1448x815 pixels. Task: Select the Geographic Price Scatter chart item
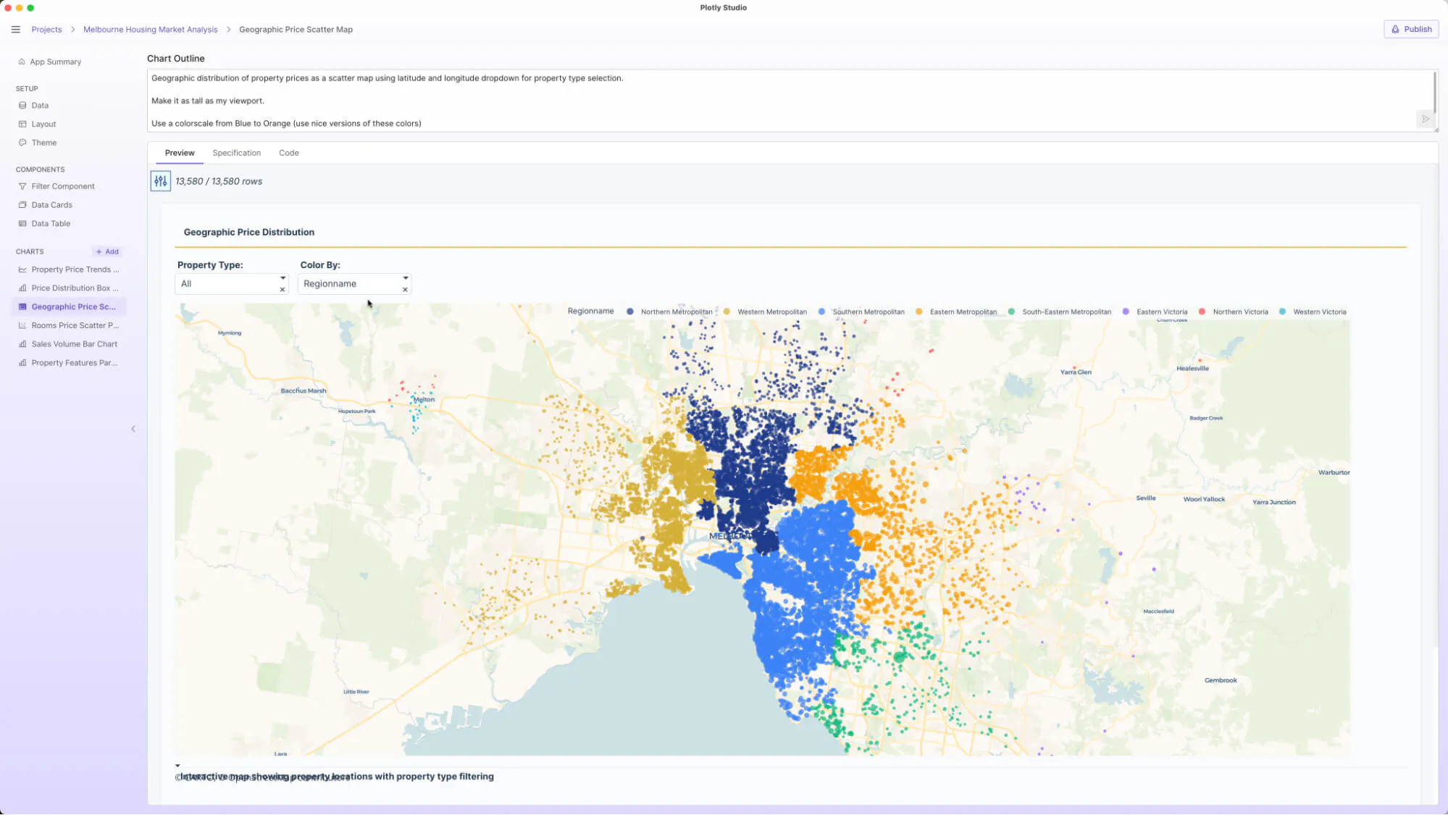(69, 307)
